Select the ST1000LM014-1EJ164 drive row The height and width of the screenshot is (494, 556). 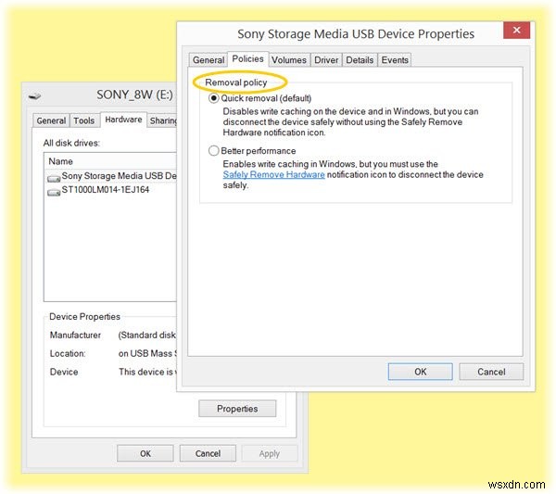click(98, 190)
